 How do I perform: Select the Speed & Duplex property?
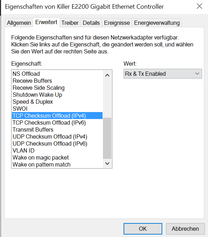coord(57,102)
